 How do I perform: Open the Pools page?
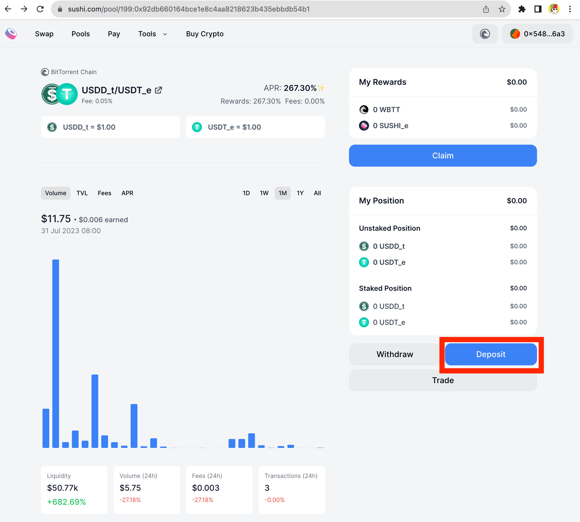click(x=80, y=34)
